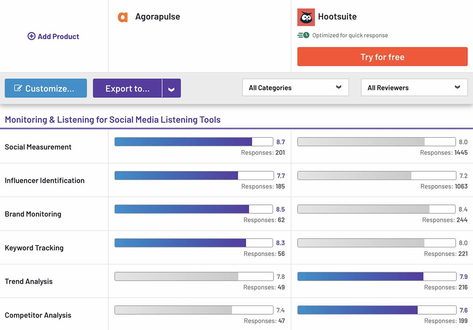Click the Responses: 49 text
The height and width of the screenshot is (330, 473).
pyautogui.click(x=264, y=287)
